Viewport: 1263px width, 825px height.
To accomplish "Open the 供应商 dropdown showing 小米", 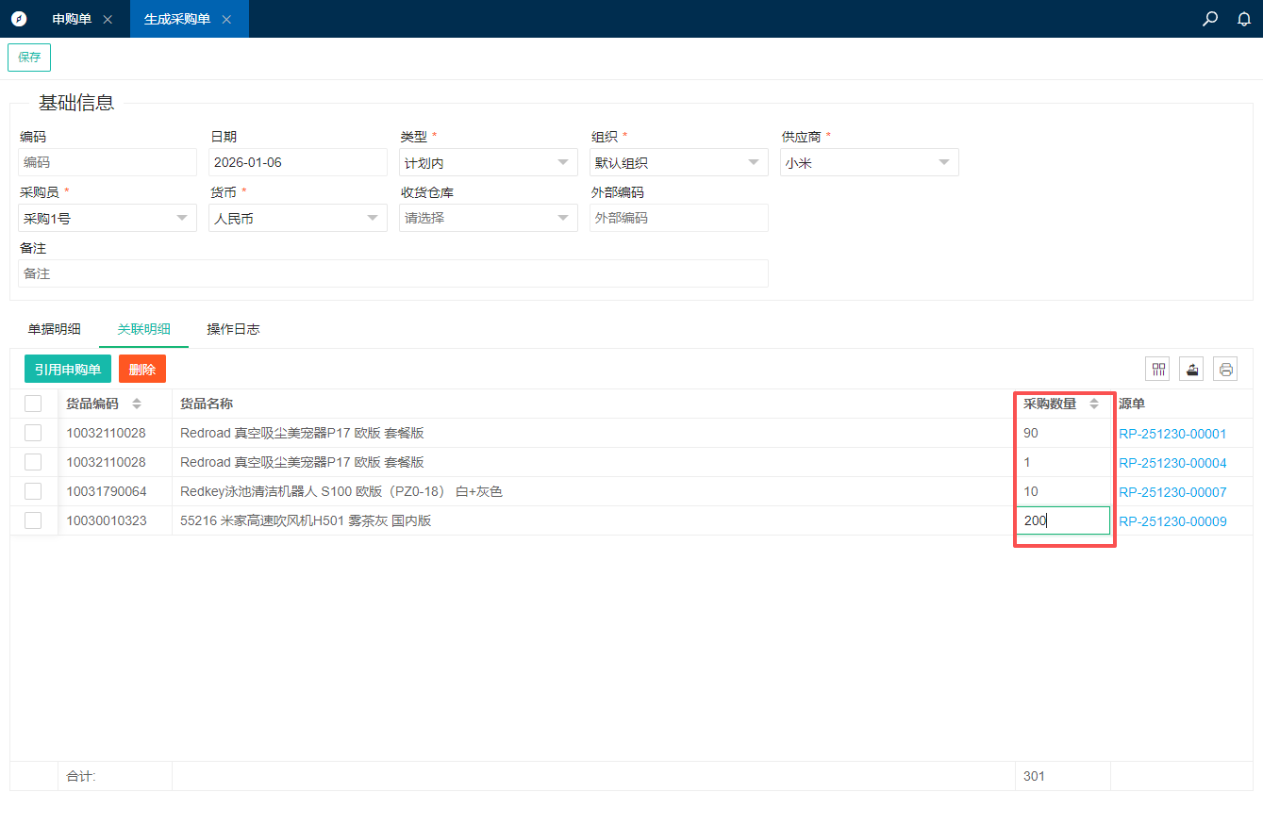I will point(869,162).
